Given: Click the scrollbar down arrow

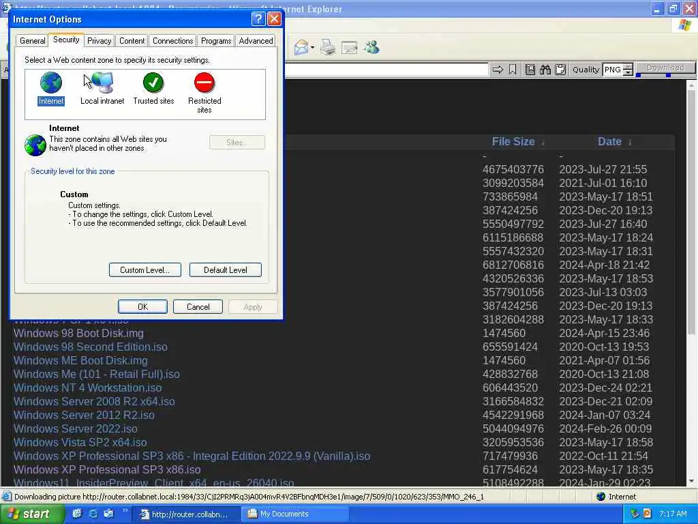Looking at the screenshot, I should [691, 481].
